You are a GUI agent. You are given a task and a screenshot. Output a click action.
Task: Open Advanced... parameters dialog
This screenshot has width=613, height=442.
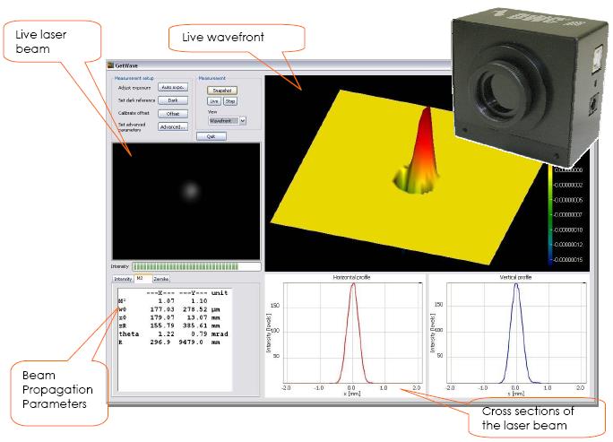(x=173, y=126)
